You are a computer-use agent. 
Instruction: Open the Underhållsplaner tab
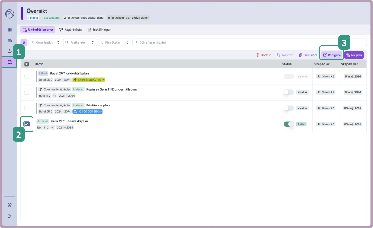38,30
